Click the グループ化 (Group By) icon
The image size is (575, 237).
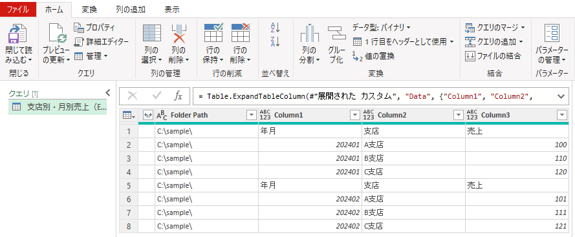tap(336, 34)
